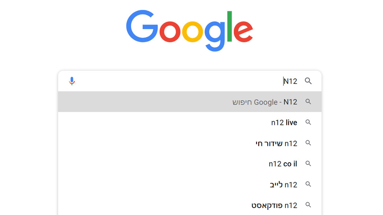Viewport: 383px width, 215px height.
Task: Click the magnifier icon next to 'n12 לייב'
Action: point(308,184)
